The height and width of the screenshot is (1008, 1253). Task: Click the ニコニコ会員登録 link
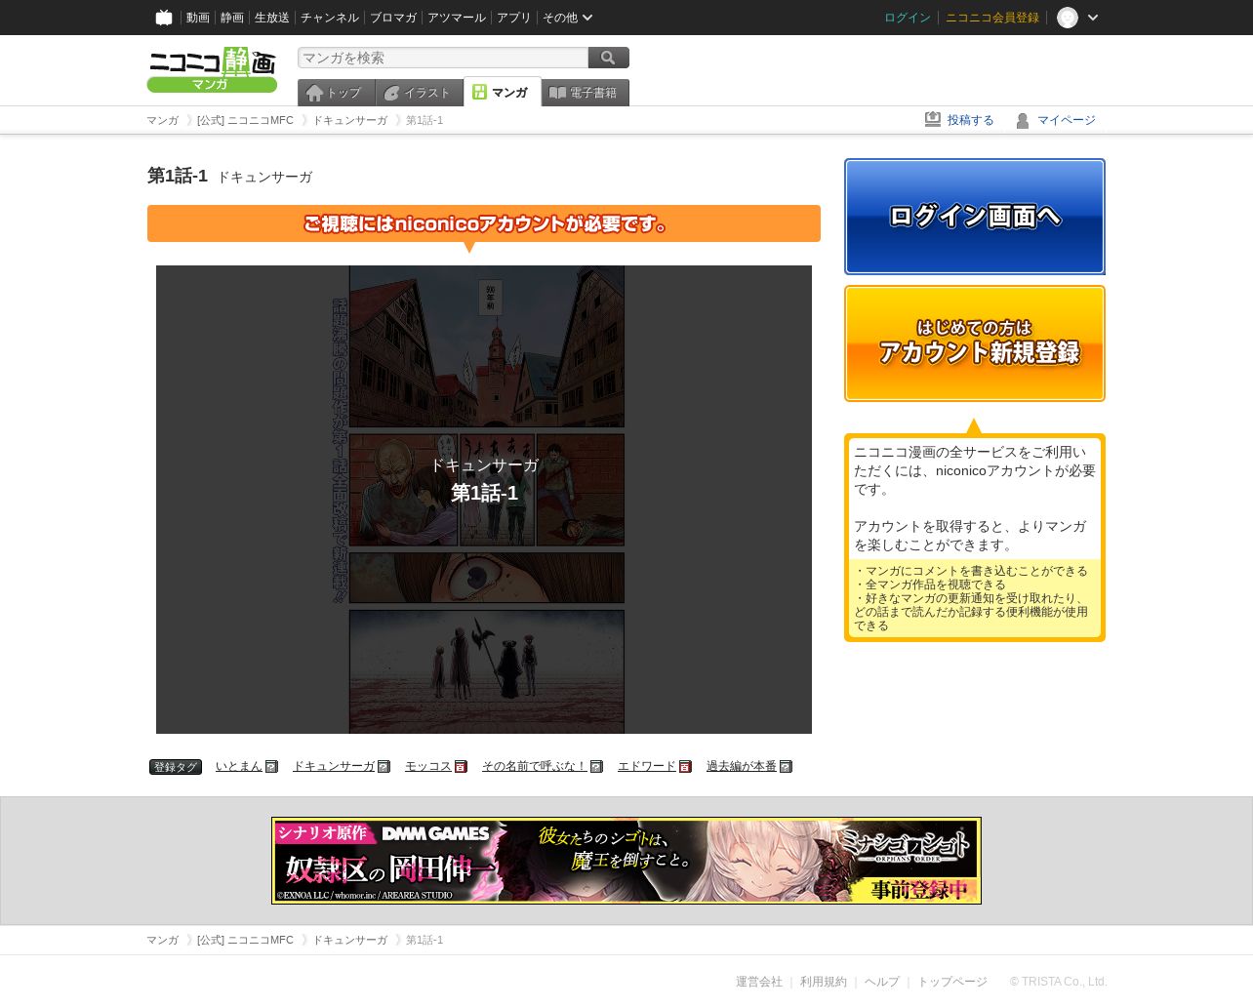[992, 18]
